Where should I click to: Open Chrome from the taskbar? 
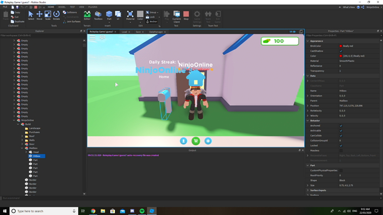click(x=93, y=211)
